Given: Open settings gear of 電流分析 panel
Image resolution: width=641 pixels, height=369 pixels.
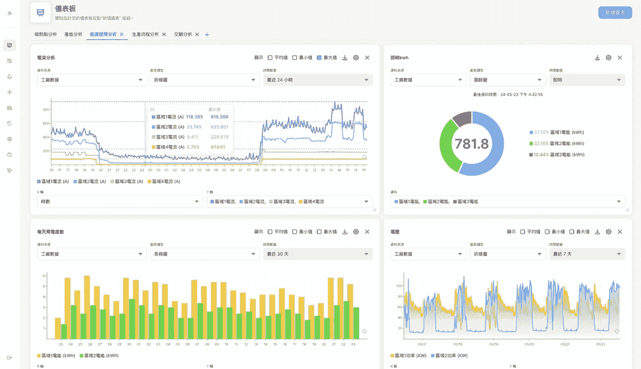Looking at the screenshot, I should point(356,57).
